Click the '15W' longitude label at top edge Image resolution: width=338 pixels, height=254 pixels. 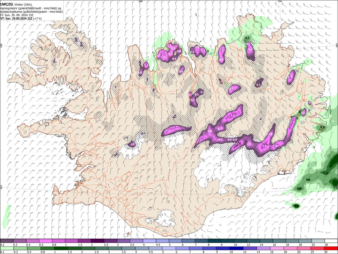(x=280, y=1)
